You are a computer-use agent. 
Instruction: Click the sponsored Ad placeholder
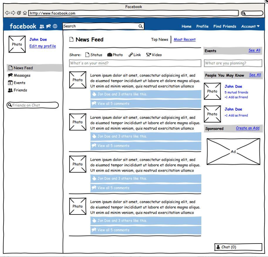tap(233, 152)
